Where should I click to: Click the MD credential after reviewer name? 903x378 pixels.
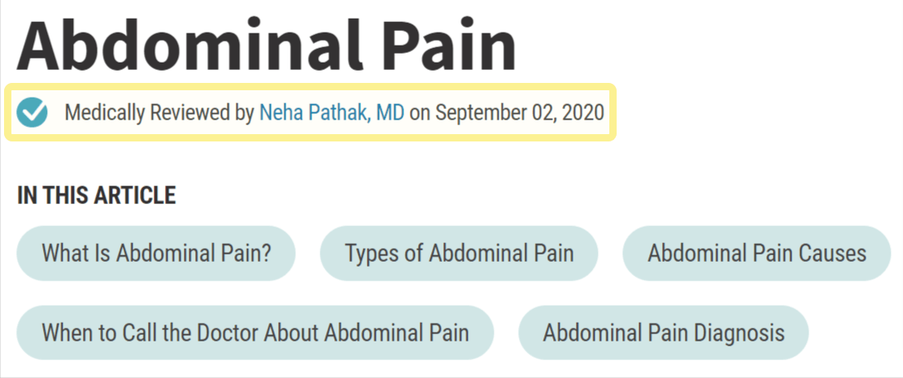click(390, 113)
